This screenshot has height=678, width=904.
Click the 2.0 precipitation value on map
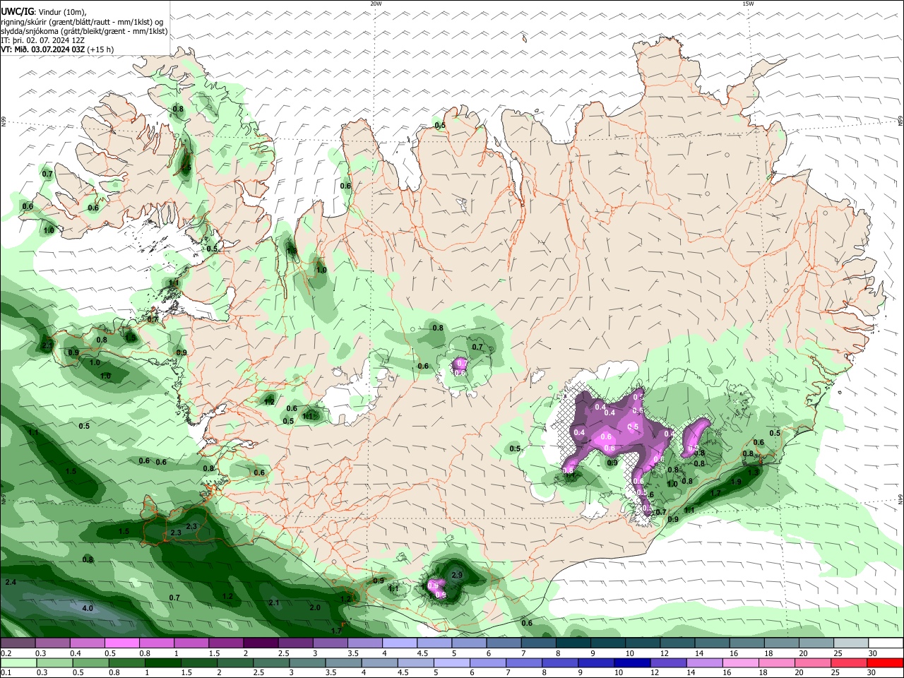(x=315, y=607)
